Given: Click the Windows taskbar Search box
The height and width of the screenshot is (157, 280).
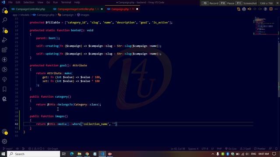Looking at the screenshot, I should (34, 154).
